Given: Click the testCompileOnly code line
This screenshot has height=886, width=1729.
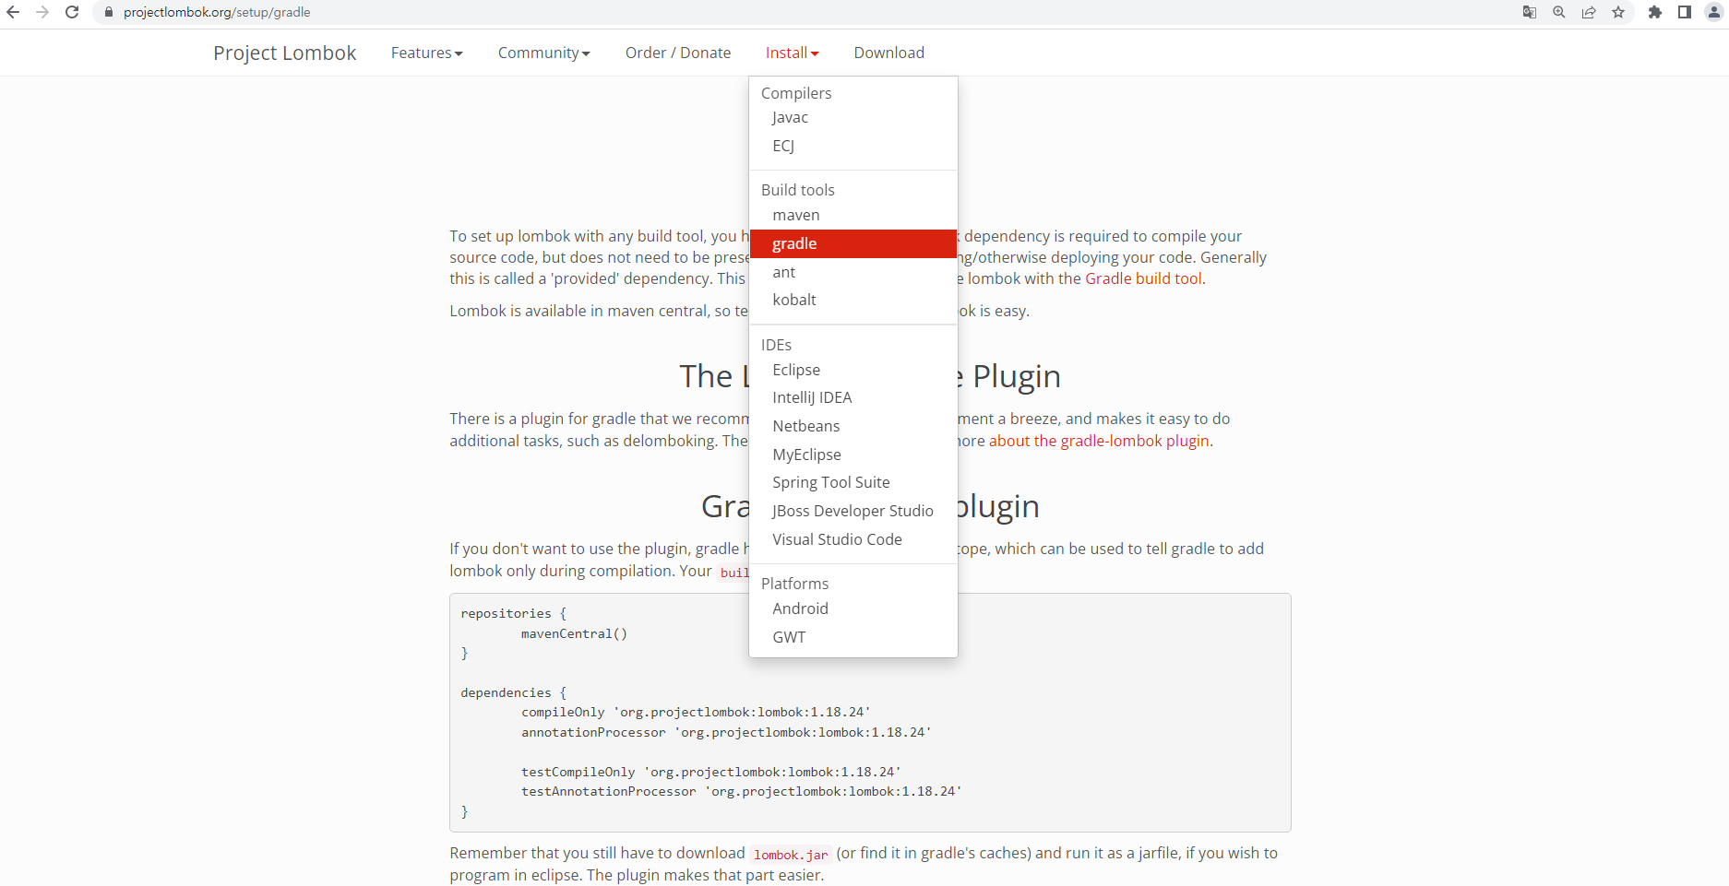Looking at the screenshot, I should [x=711, y=772].
